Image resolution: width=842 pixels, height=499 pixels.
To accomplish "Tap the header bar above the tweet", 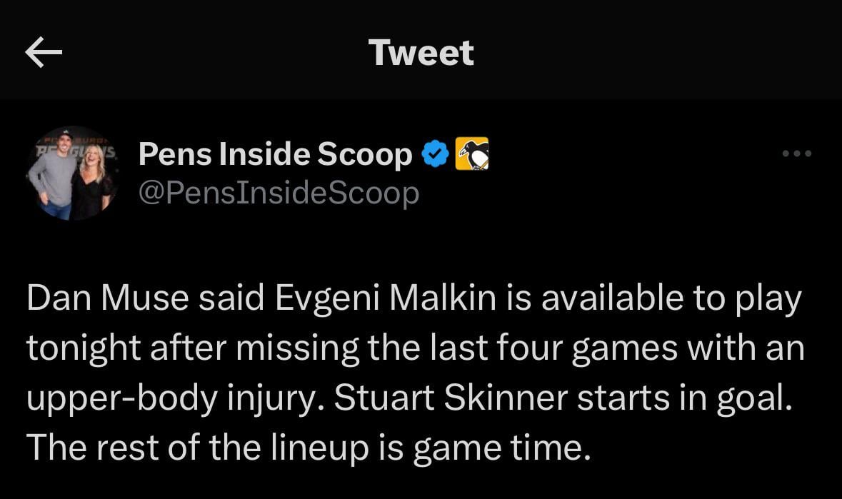I will pos(420,51).
